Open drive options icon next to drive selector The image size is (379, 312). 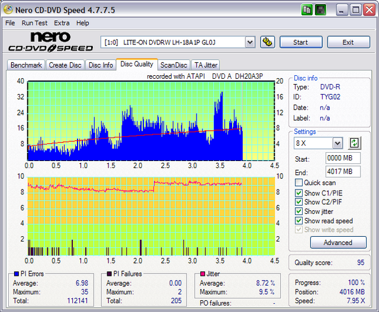pos(267,42)
